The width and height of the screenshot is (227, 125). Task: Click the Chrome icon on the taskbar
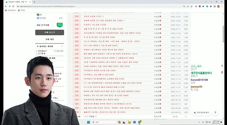[140, 122]
